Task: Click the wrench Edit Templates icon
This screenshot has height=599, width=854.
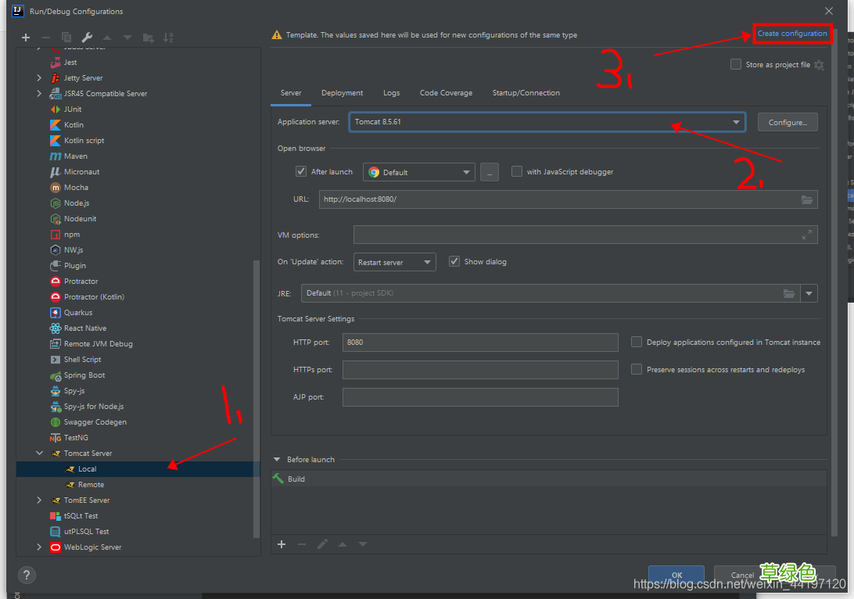Action: click(87, 38)
